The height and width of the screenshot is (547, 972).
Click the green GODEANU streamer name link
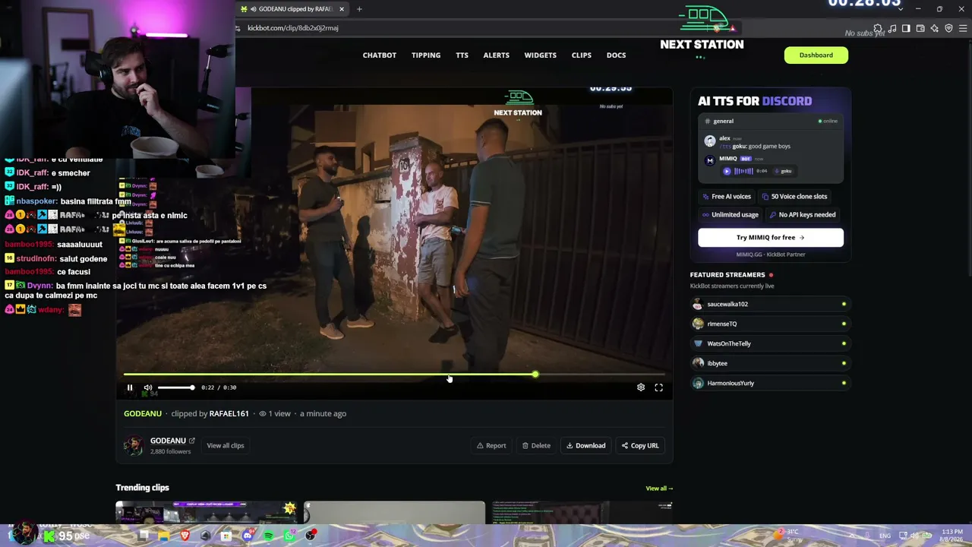pyautogui.click(x=143, y=414)
